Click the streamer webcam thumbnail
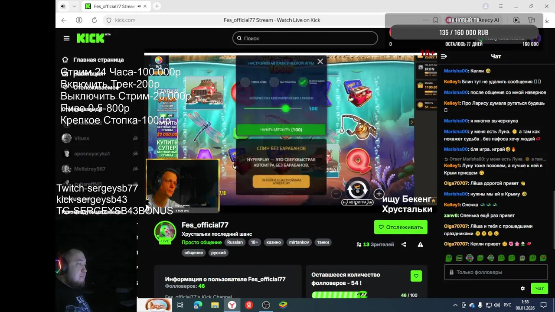 coord(183,185)
